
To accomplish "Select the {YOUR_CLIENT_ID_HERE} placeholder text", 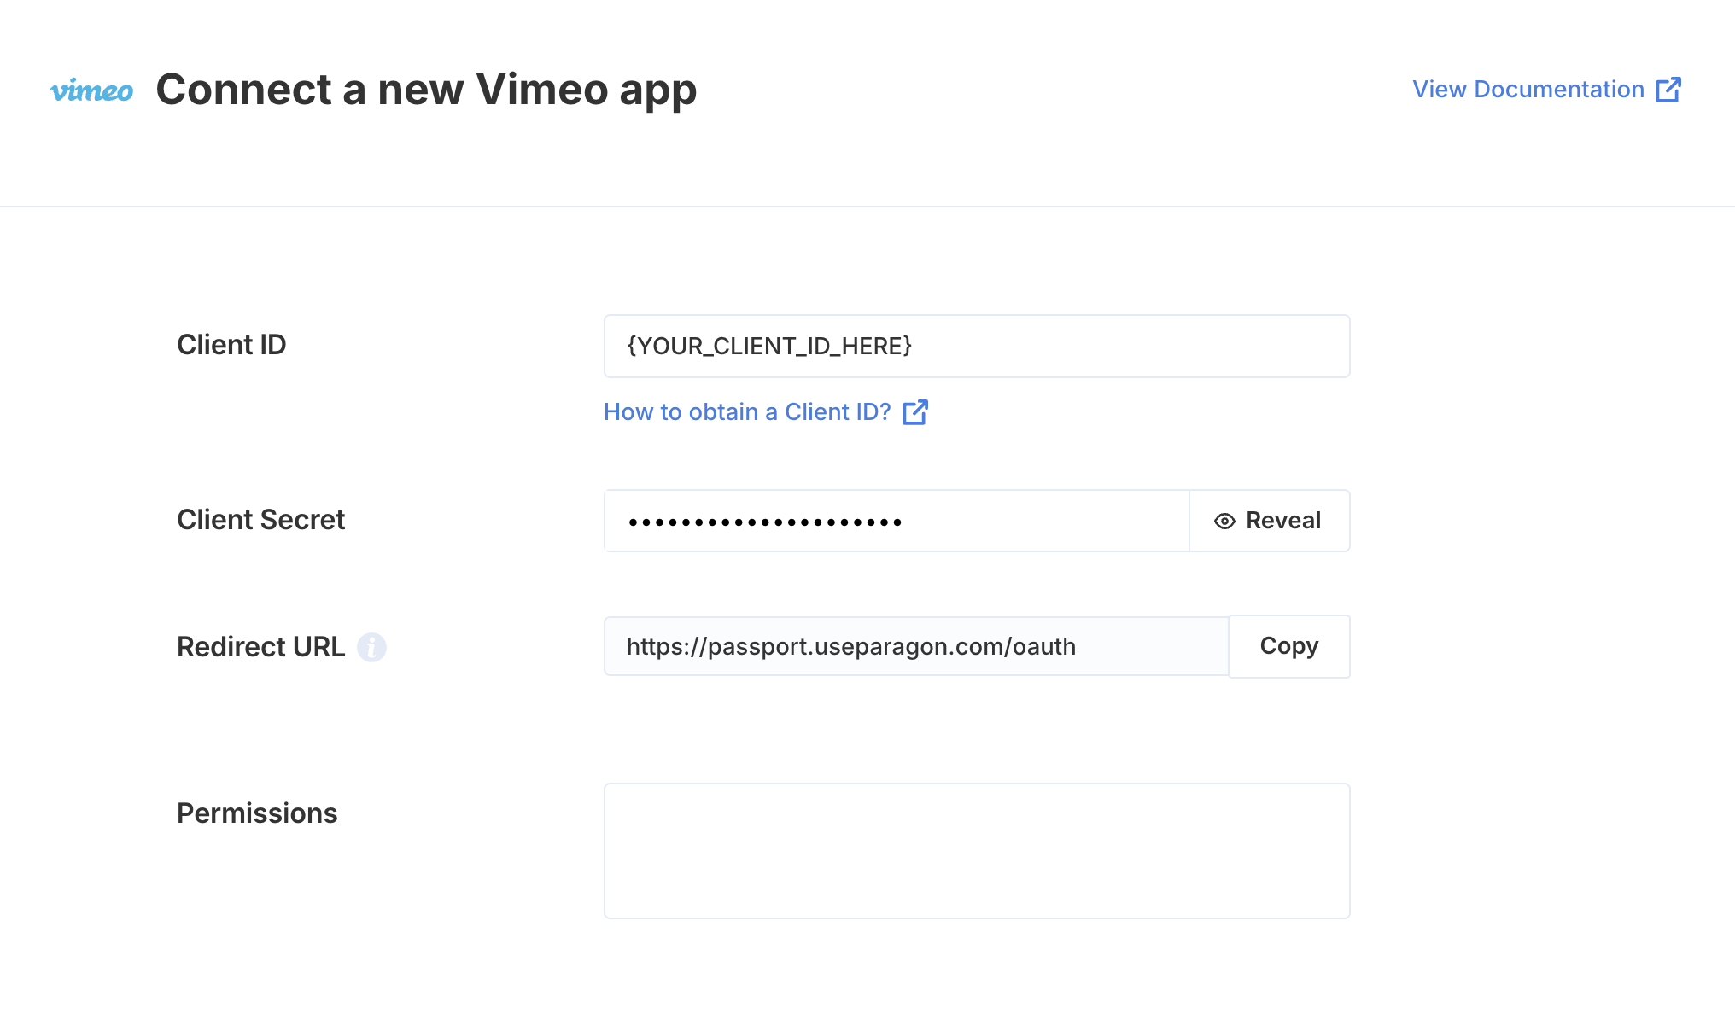I will (769, 346).
